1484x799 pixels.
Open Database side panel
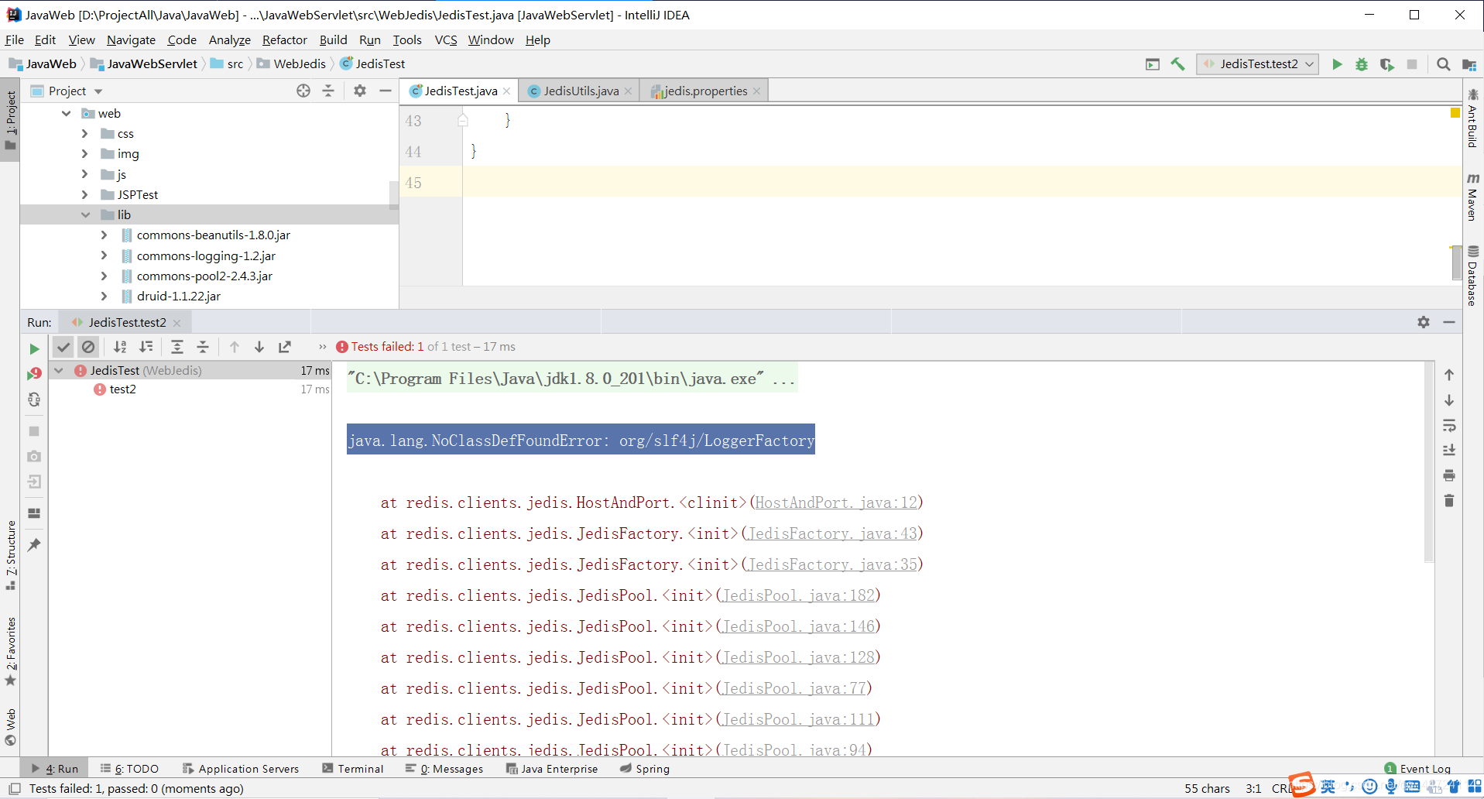click(x=1472, y=276)
